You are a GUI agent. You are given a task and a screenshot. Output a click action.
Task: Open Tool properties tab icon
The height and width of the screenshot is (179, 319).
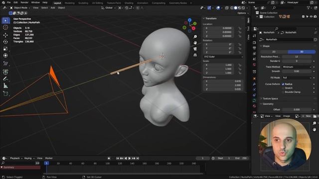254,36
